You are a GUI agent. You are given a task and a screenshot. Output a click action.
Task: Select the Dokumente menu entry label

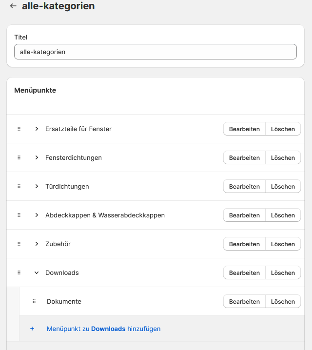(x=64, y=302)
